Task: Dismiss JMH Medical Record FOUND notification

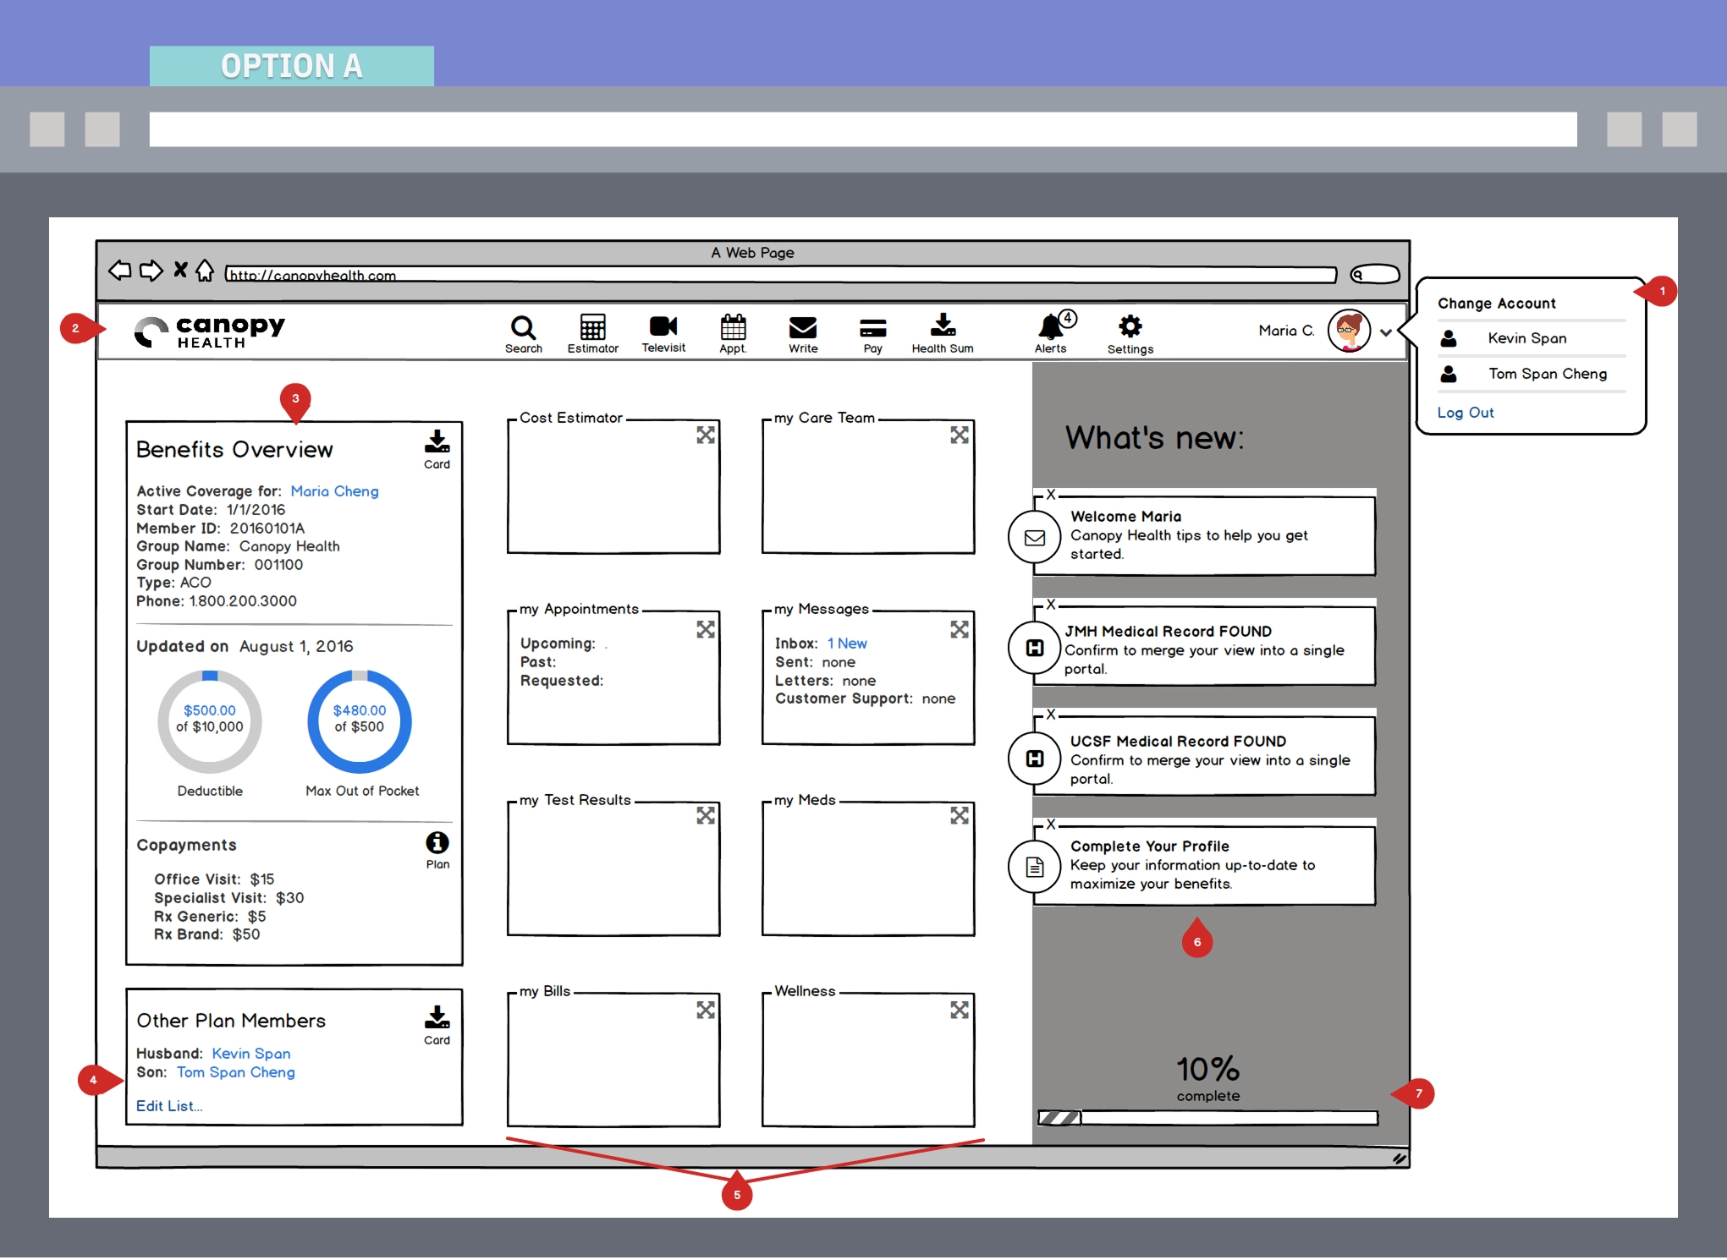Action: coord(1051,605)
